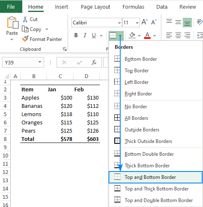Image resolution: width=203 pixels, height=207 pixels.
Task: Choose Right Border option
Action: (156, 94)
